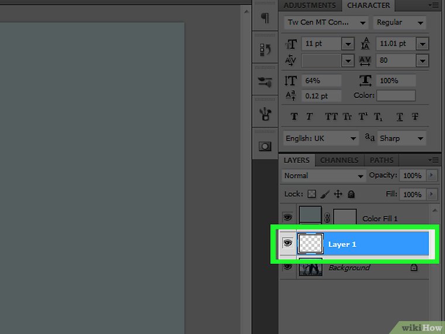
Task: Apply All Caps text style
Action: [331, 117]
